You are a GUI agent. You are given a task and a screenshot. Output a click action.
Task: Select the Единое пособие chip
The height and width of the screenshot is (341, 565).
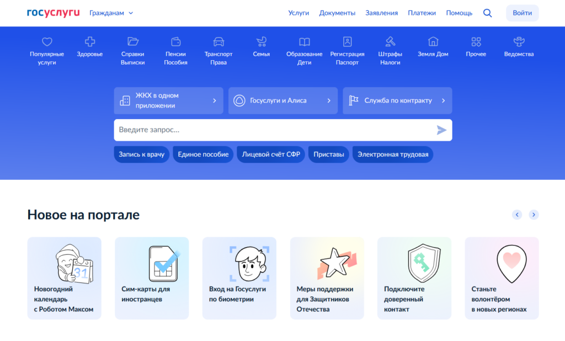203,154
